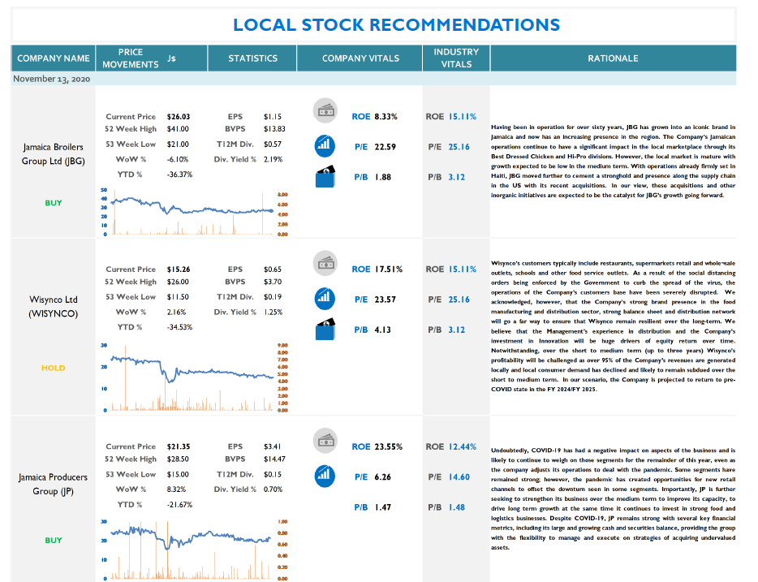This screenshot has width=758, height=582.
Task: Click the Wisynco Ltd (WISYNCO) name
Action: coord(54,307)
